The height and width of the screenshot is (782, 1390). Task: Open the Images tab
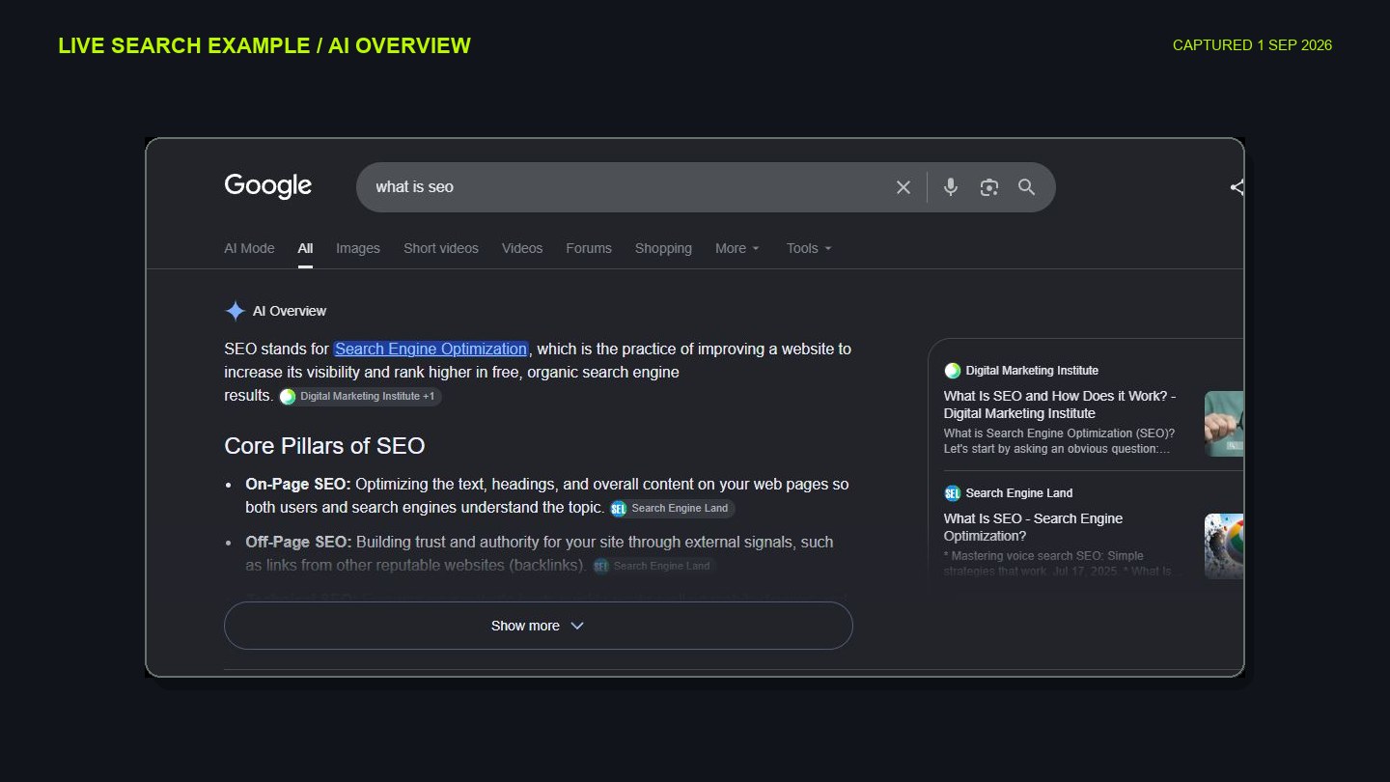point(358,248)
